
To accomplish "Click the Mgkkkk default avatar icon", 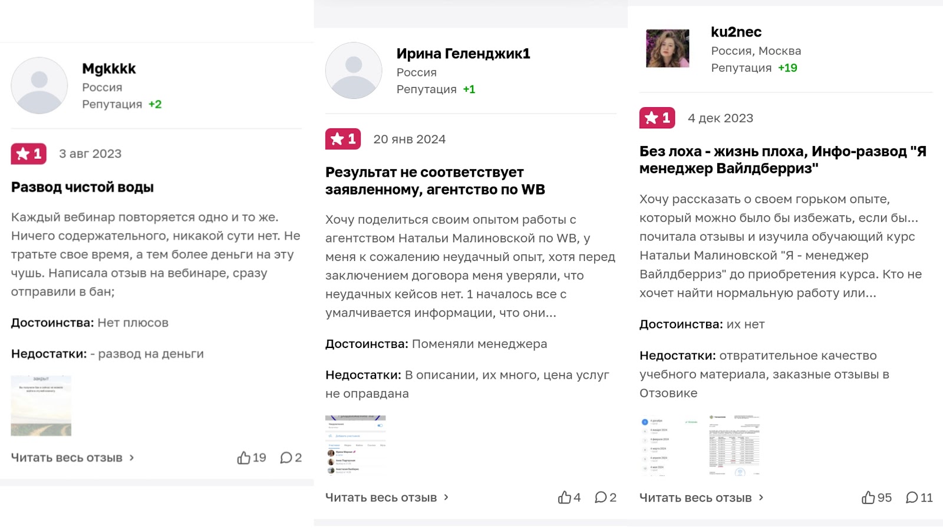I will tap(39, 85).
